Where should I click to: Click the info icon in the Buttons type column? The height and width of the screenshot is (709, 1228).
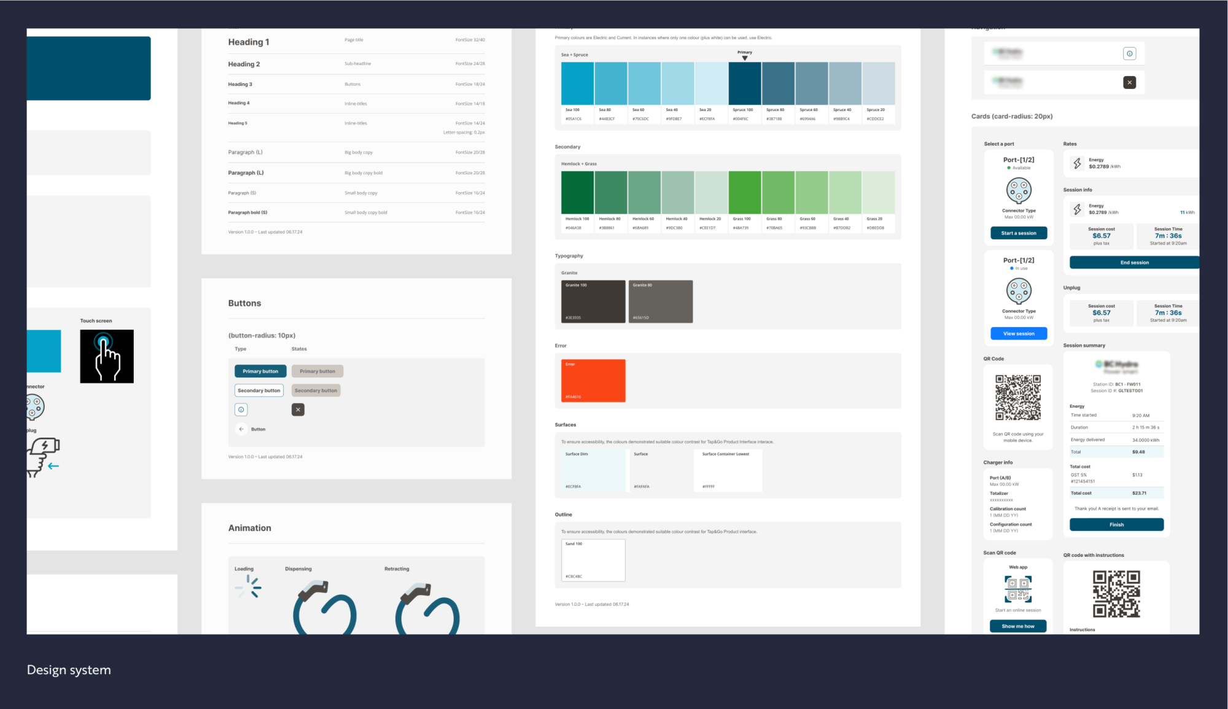(x=241, y=409)
